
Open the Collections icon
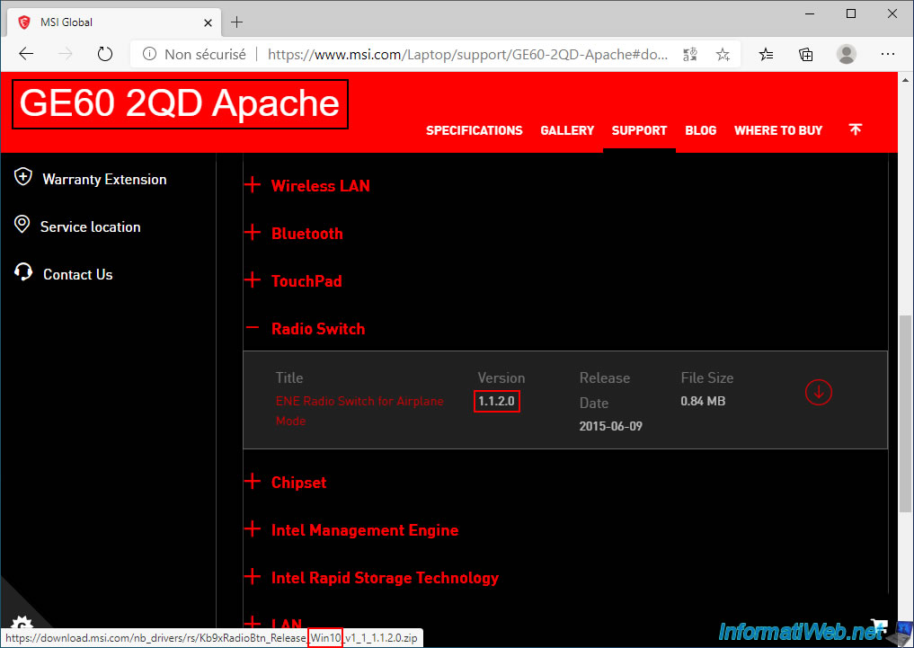(805, 55)
